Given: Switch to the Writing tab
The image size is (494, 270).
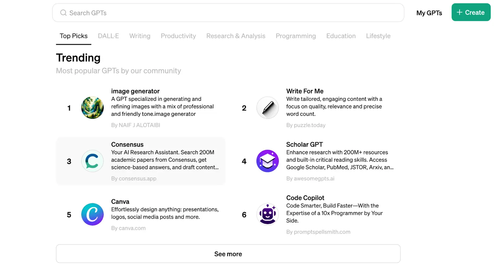Looking at the screenshot, I should pos(140,36).
